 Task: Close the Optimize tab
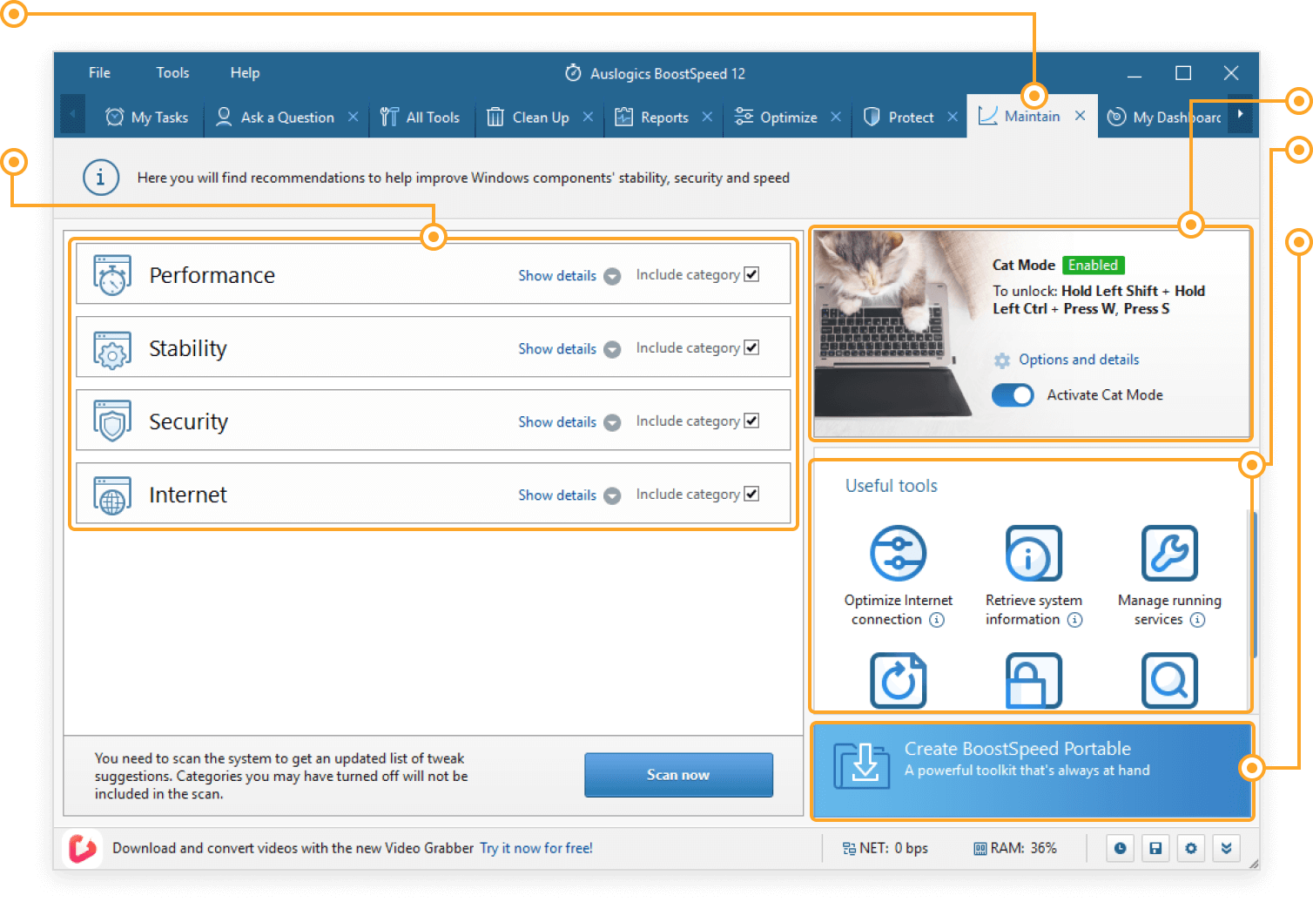836,117
